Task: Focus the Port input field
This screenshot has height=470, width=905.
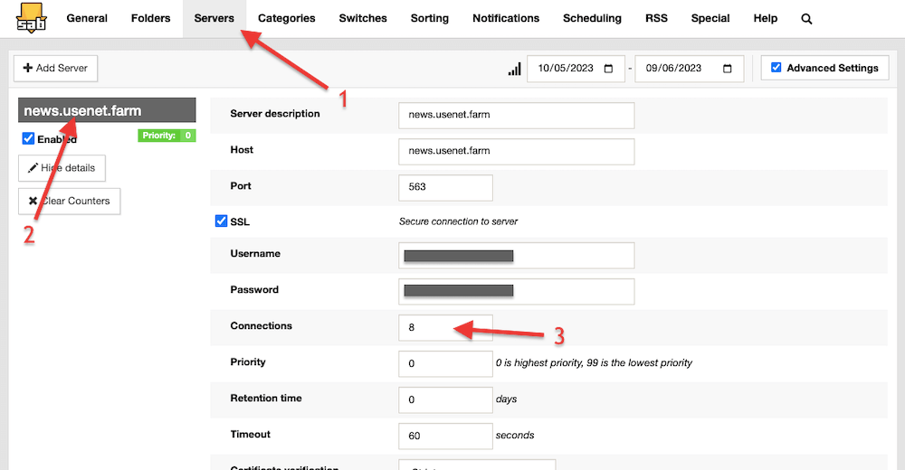Action: click(444, 187)
